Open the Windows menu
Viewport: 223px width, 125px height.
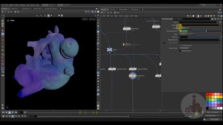coord(22,5)
